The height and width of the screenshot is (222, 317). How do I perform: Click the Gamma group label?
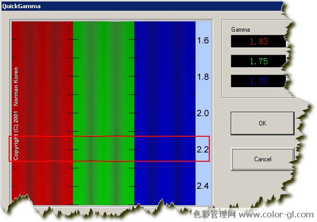pos(240,30)
